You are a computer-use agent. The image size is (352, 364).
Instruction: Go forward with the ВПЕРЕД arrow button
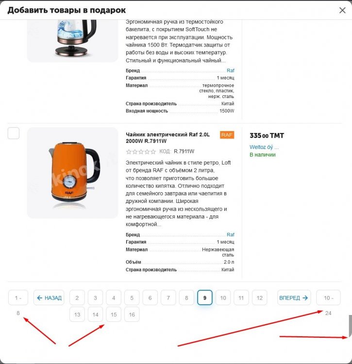294,298
